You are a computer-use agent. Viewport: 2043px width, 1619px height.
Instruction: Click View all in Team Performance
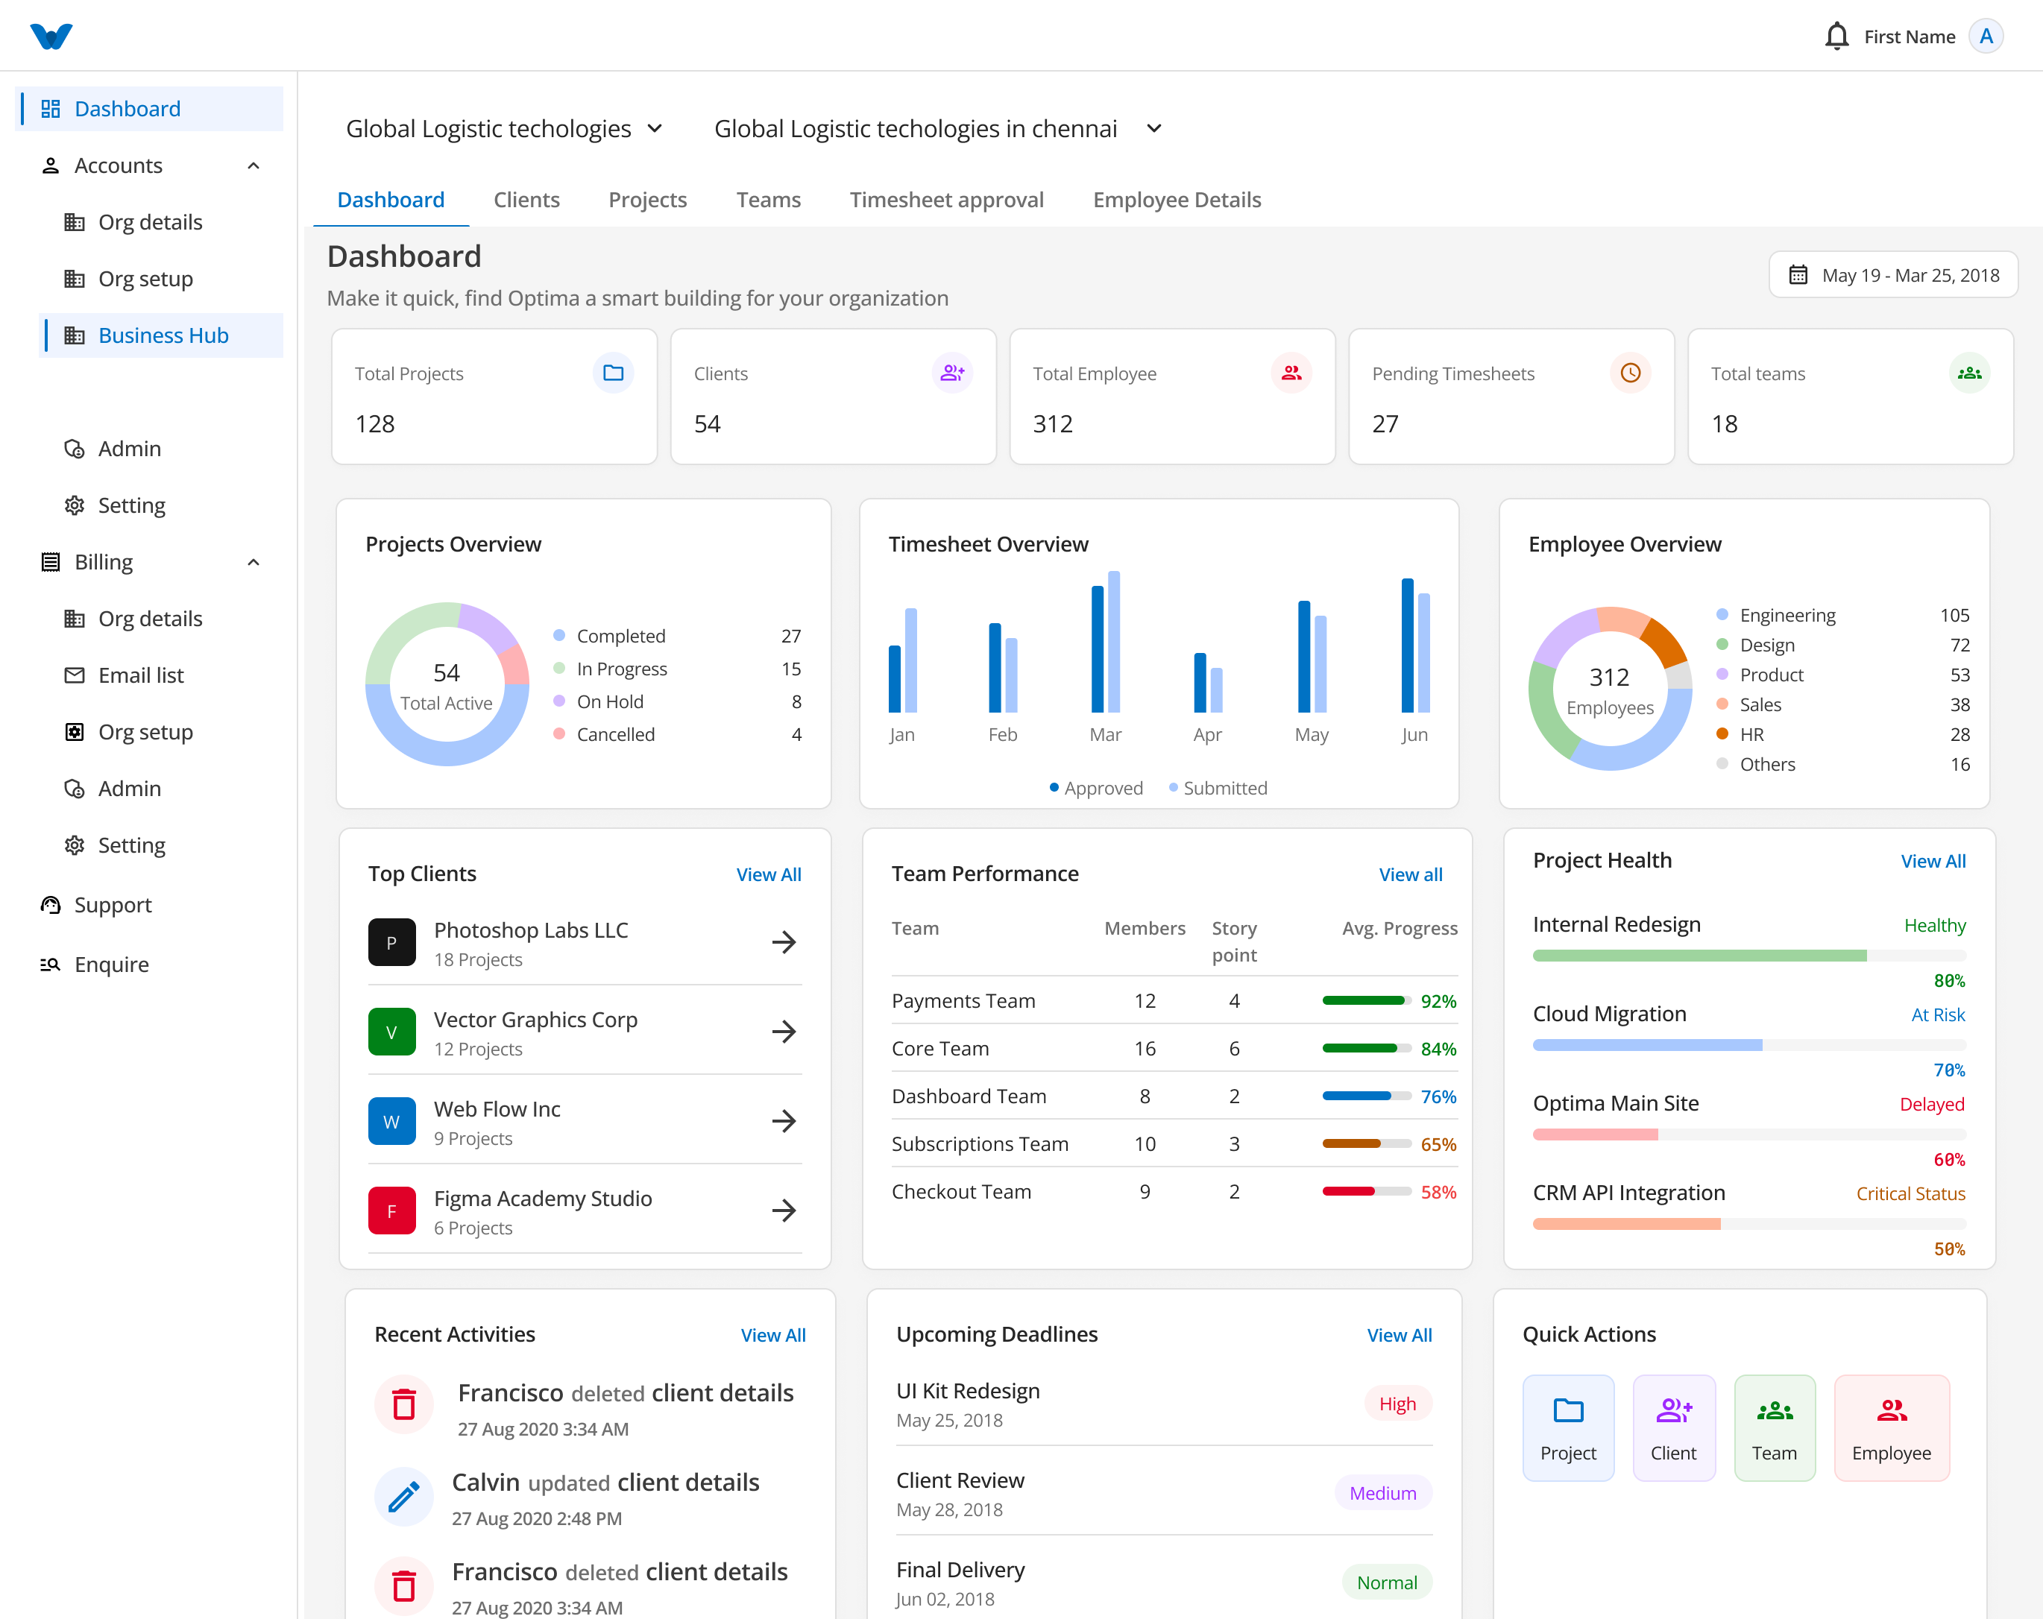point(1410,874)
